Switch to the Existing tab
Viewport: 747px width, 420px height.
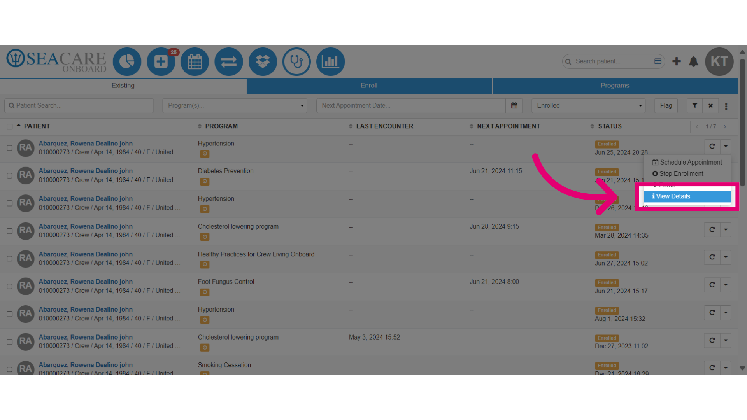(x=123, y=86)
